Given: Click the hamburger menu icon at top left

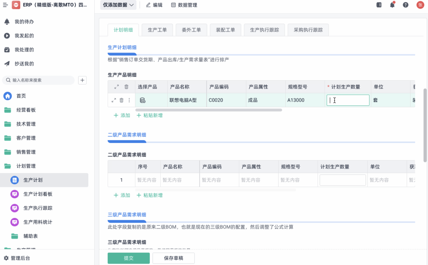Looking at the screenshot, I should [x=5, y=5].
